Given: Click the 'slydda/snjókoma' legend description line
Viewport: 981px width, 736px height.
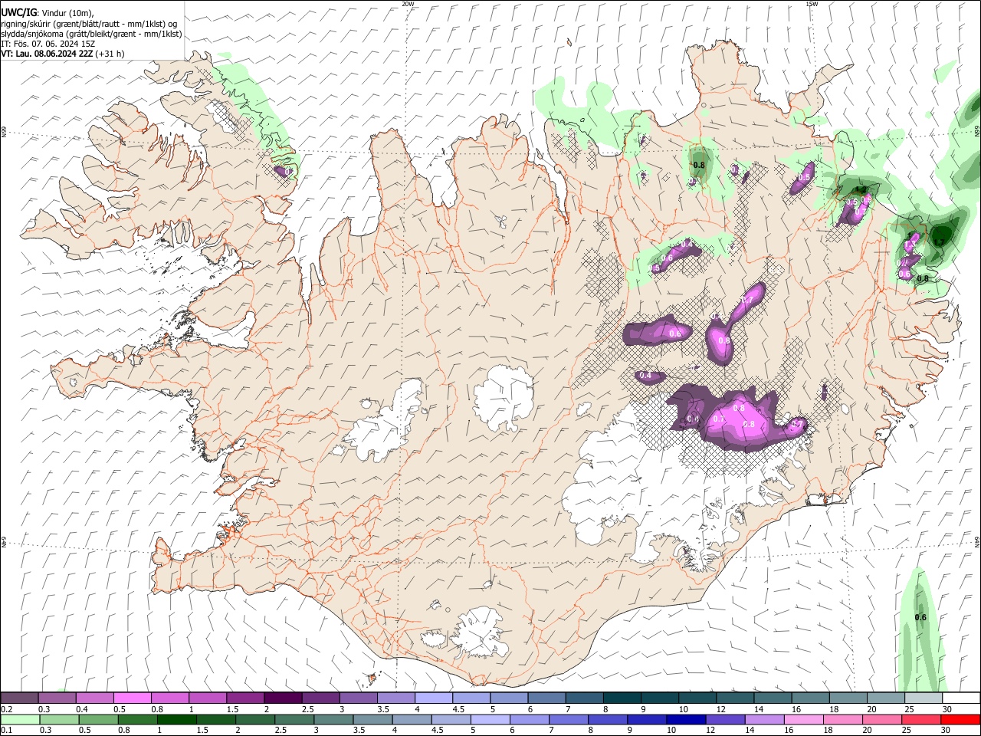Looking at the screenshot, I should (91, 34).
